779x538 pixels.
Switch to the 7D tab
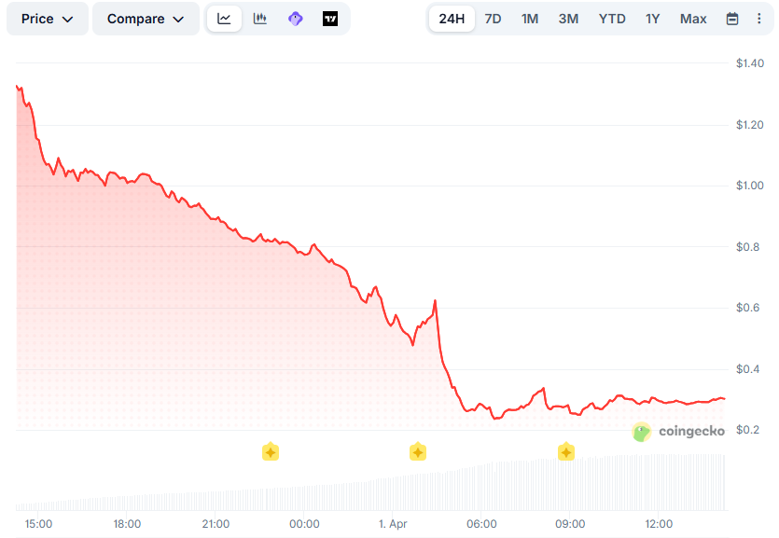[493, 18]
